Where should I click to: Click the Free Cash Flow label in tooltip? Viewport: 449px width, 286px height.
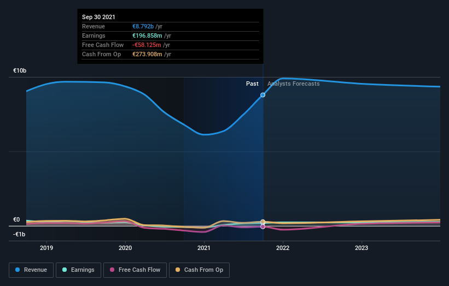pyautogui.click(x=103, y=45)
